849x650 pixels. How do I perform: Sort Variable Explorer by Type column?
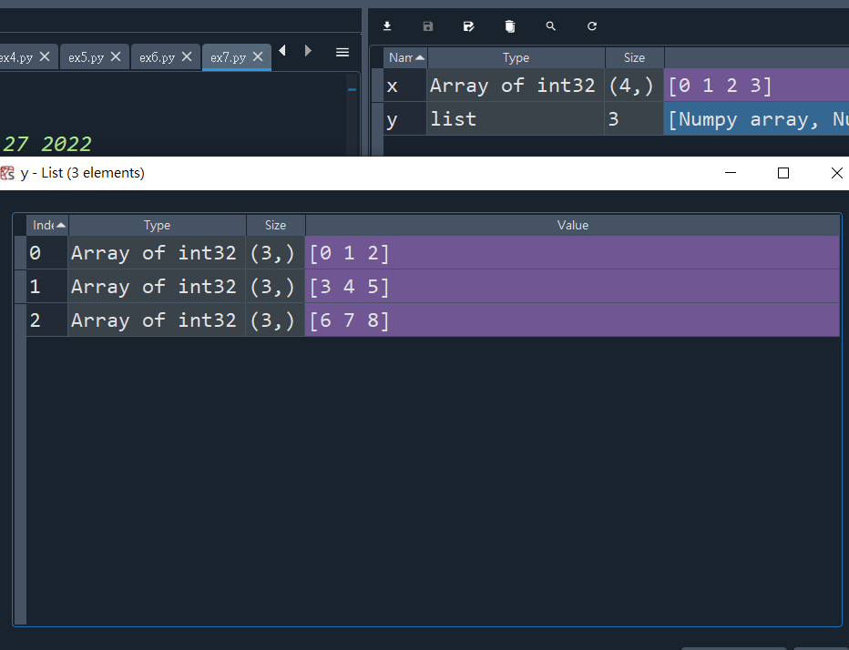click(x=516, y=57)
